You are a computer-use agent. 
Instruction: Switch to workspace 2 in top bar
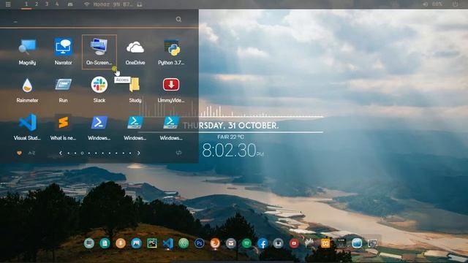[37, 4]
